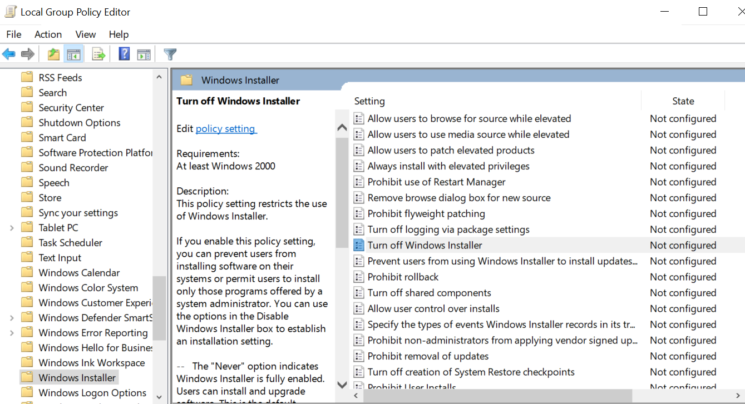Select the Text Input folder
Viewport: 745px width, 404px height.
click(x=60, y=258)
